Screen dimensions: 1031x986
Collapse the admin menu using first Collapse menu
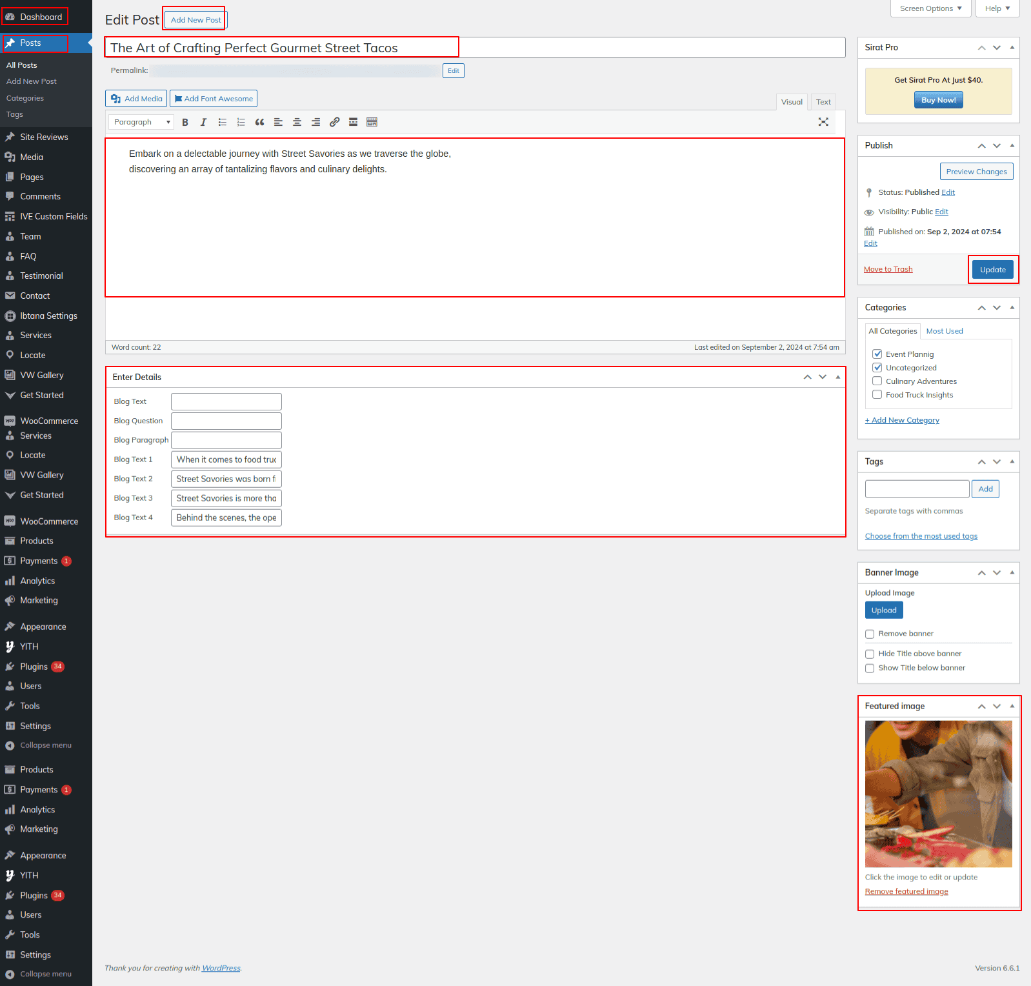point(46,745)
